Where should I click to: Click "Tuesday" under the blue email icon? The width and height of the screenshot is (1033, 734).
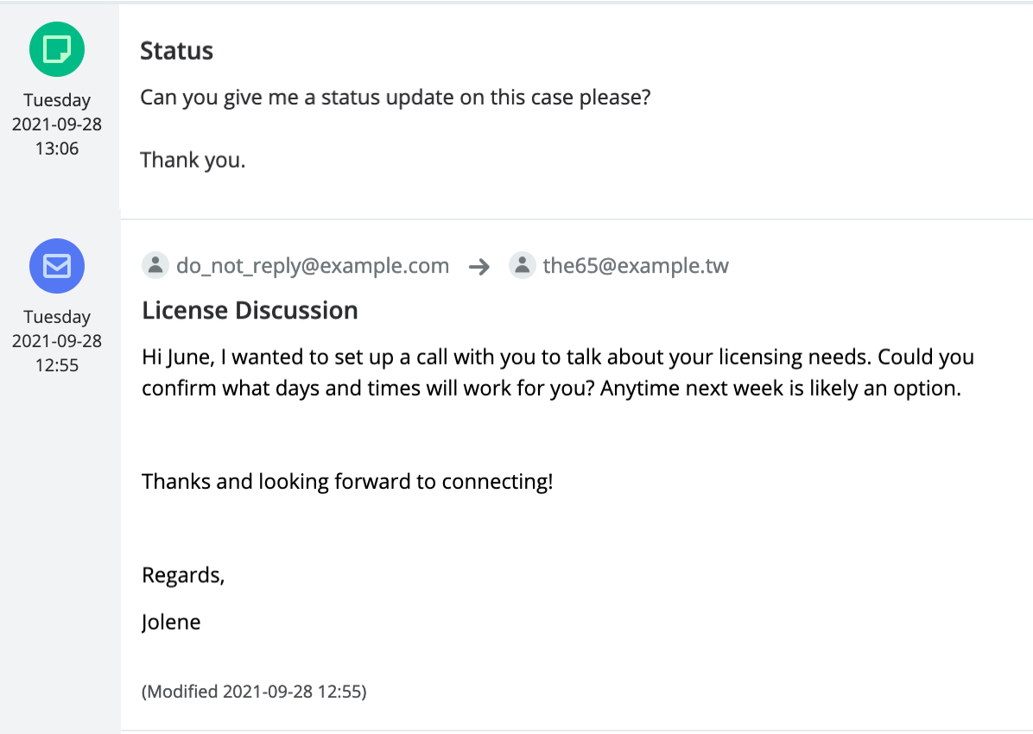(x=57, y=317)
